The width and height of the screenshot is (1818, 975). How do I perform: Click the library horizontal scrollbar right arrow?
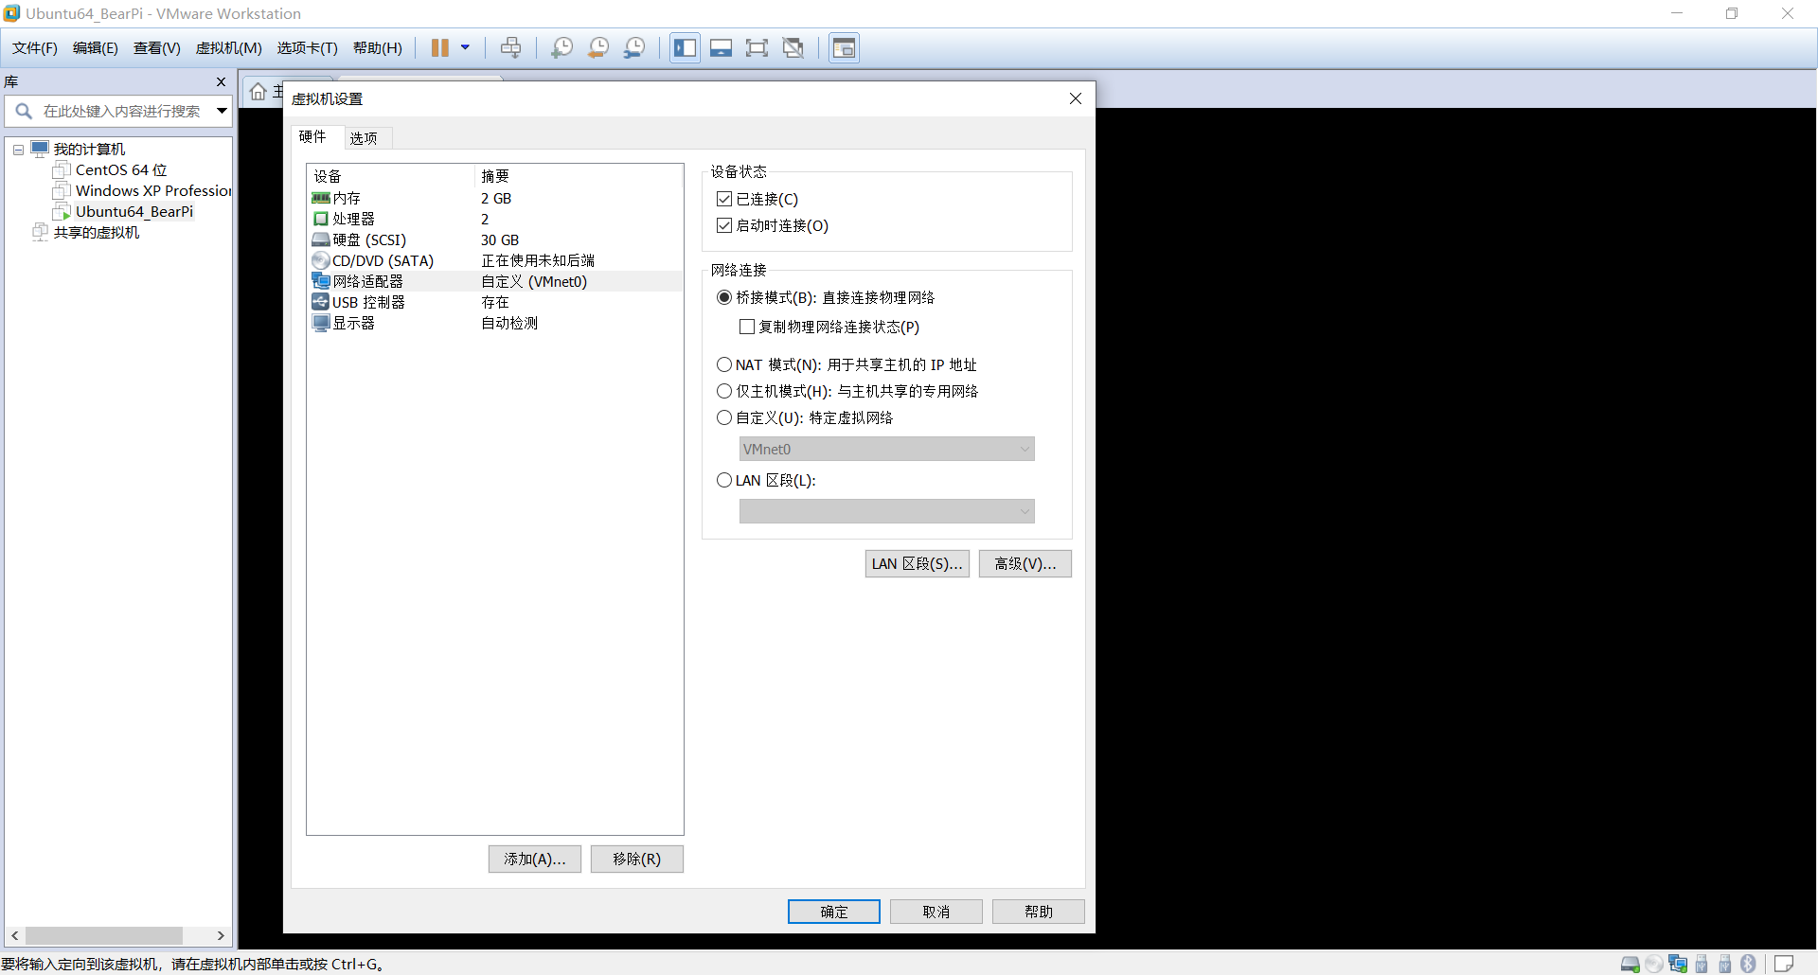(x=221, y=935)
